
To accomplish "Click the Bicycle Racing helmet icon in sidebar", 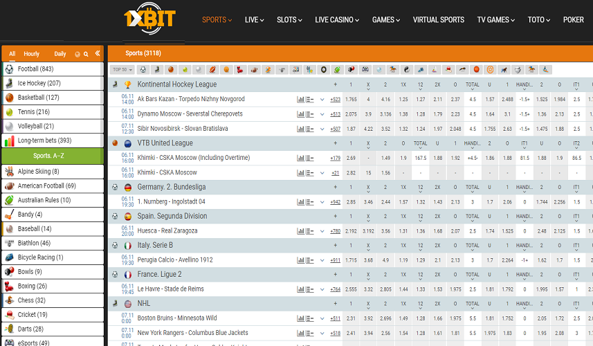I will pyautogui.click(x=10, y=257).
